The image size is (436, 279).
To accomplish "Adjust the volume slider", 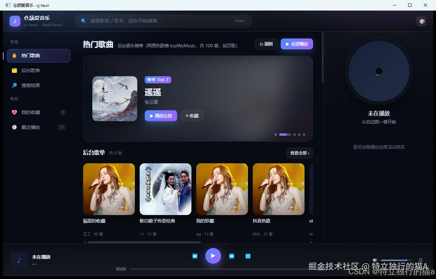I will coord(396,260).
